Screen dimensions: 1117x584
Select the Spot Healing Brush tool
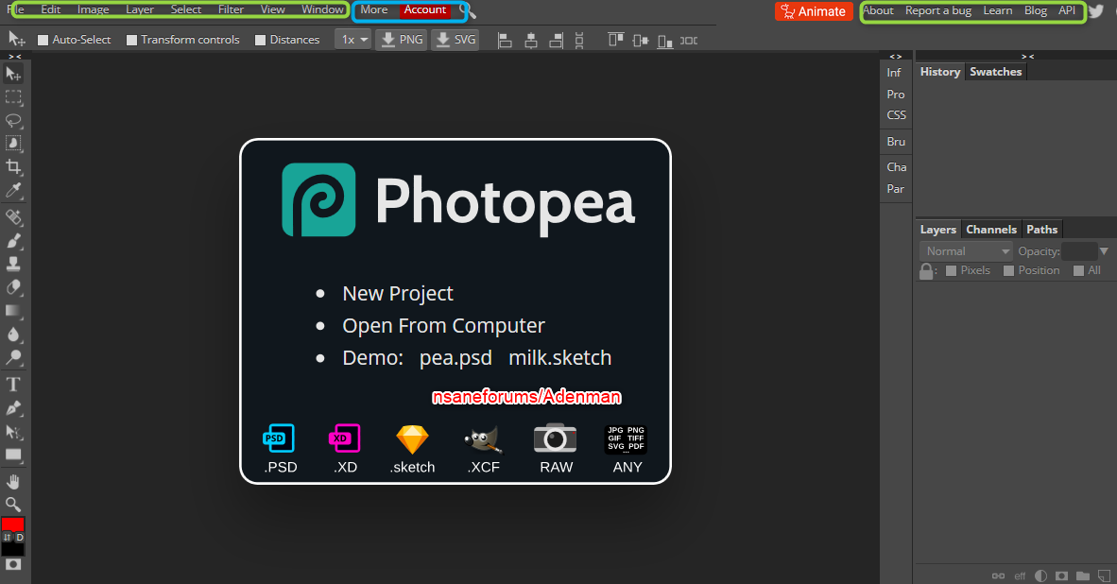(x=13, y=216)
